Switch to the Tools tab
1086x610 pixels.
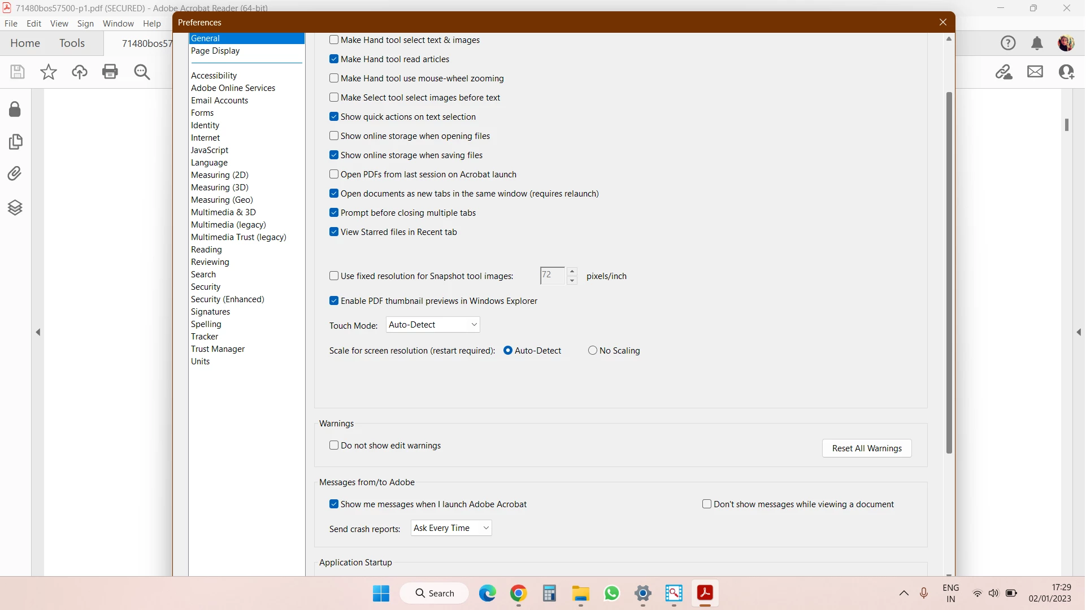(72, 43)
